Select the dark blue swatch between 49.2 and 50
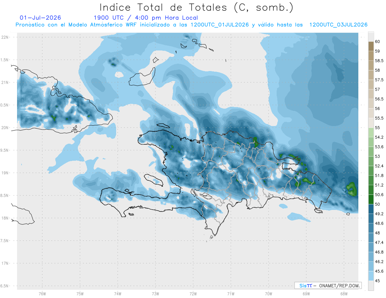The image size is (386, 298). click(371, 209)
